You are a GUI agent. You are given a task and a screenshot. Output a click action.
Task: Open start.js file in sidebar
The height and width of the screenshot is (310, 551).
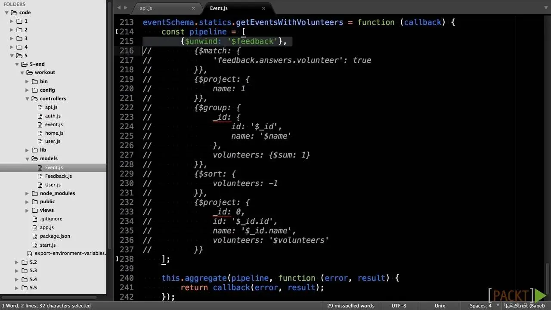(47, 245)
